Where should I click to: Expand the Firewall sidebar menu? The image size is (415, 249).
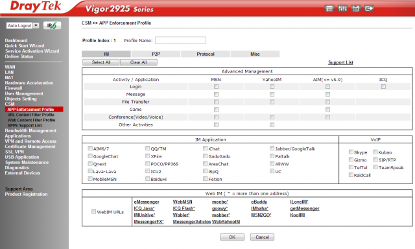pos(14,88)
